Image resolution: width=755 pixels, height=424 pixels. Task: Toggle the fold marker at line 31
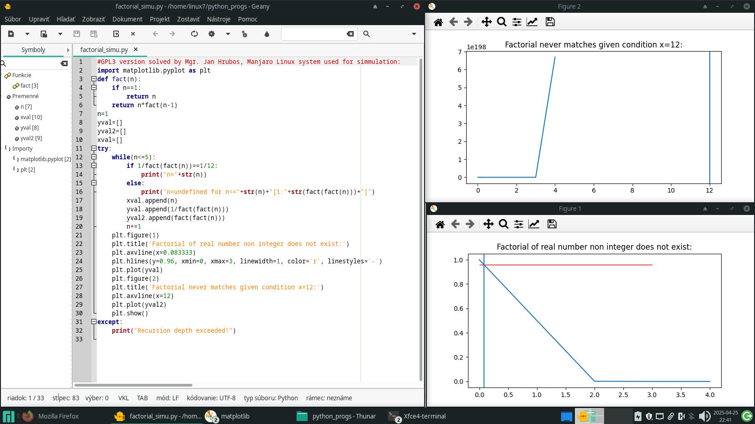point(94,322)
